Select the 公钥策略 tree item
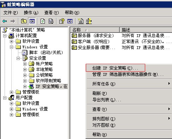 tap(44, 75)
